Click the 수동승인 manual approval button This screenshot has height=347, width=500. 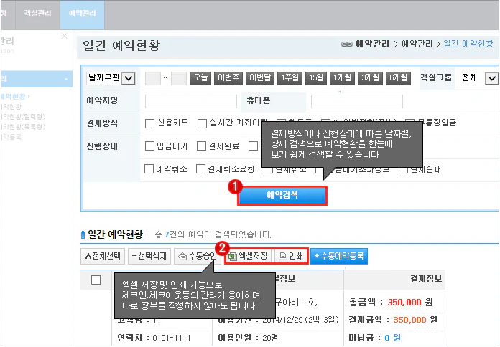(x=198, y=256)
